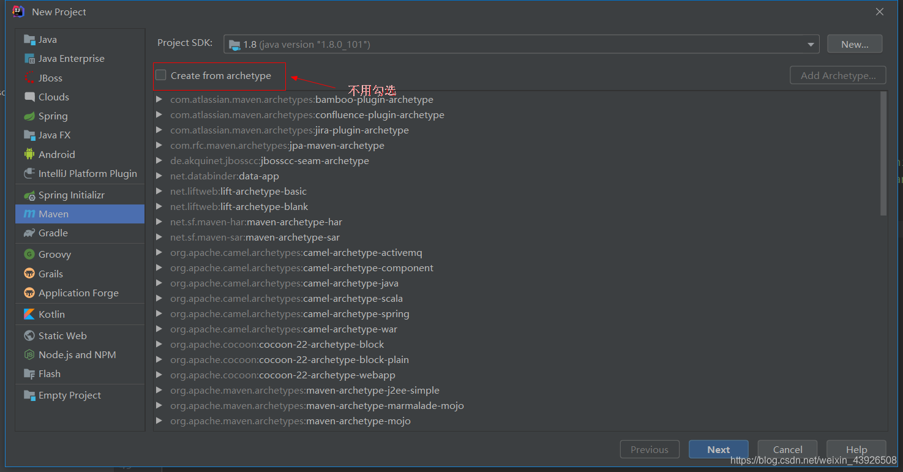This screenshot has height=472, width=903.
Task: Click the Java project type icon
Action: tap(29, 40)
